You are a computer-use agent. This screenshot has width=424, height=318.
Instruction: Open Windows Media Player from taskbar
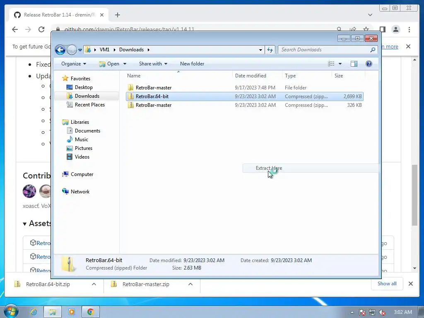(71, 312)
